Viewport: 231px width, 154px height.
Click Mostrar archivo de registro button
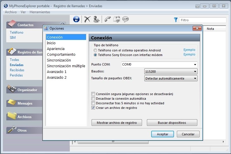coord(117,123)
